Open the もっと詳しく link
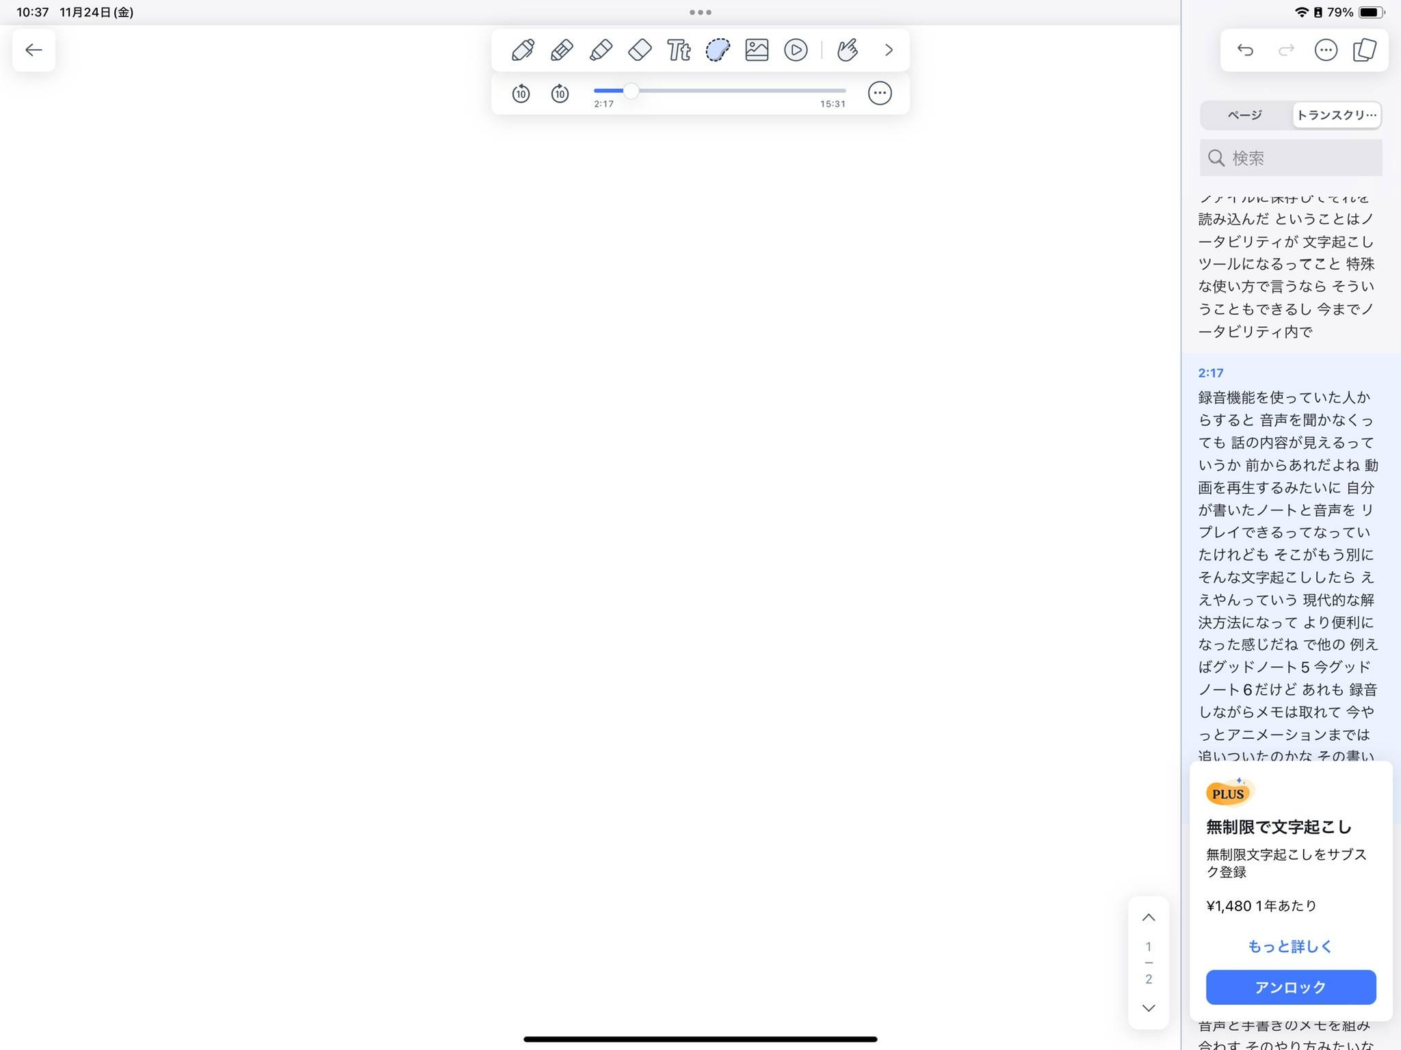Viewport: 1401px width, 1050px height. point(1289,946)
